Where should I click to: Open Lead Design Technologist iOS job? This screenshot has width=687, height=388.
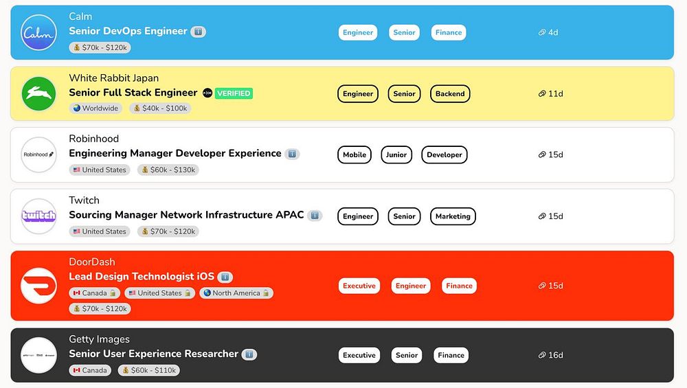[142, 277]
